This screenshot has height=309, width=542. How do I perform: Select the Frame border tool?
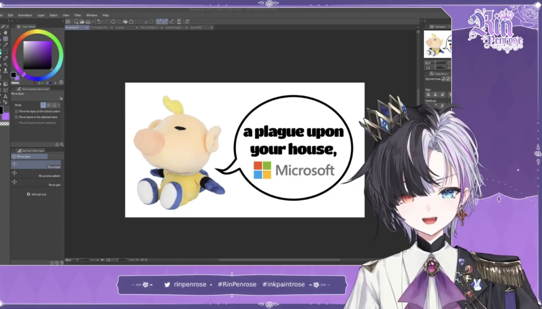[x=5, y=90]
